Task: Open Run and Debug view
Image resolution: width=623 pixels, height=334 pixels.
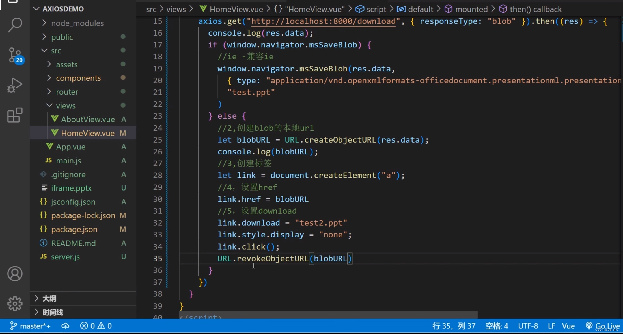Action: tap(15, 85)
